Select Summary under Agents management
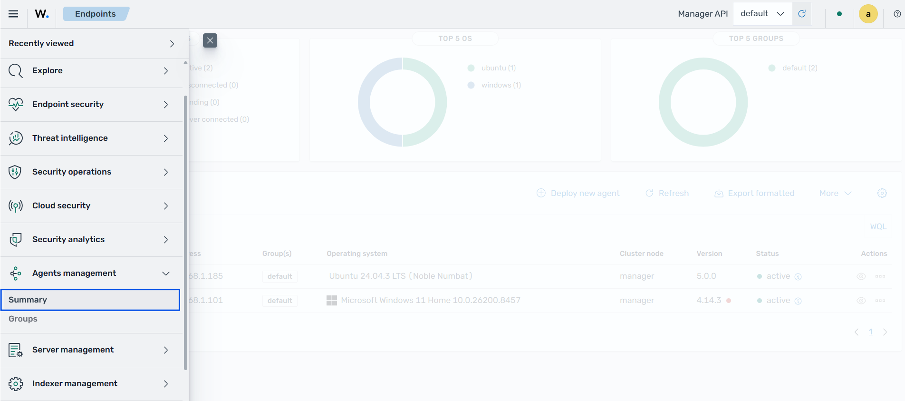Viewport: 905px width, 401px height. (90, 300)
